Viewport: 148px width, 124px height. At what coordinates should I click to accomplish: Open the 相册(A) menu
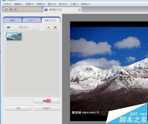[x=41, y=4]
